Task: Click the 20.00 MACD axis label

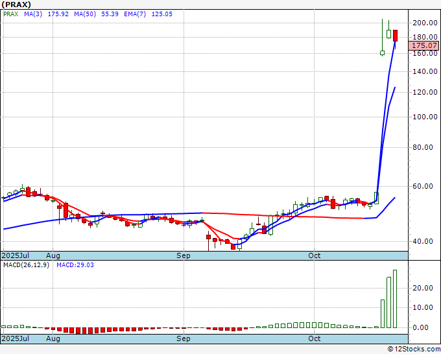Action: pyautogui.click(x=423, y=288)
